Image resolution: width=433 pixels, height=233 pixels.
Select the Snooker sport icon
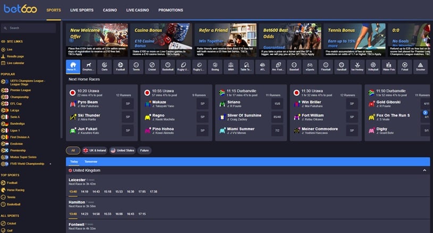tap(420, 66)
